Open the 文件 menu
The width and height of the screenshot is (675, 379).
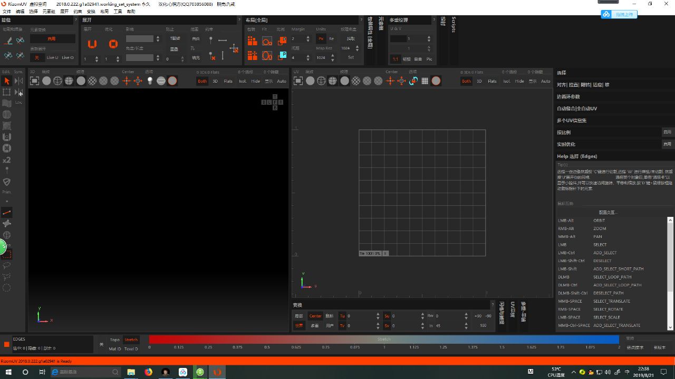[x=7, y=11]
